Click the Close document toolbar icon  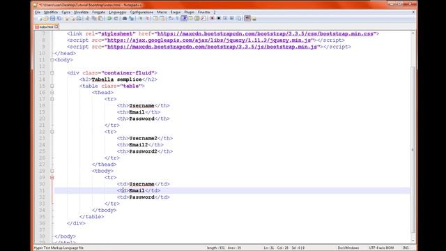pos(67,19)
